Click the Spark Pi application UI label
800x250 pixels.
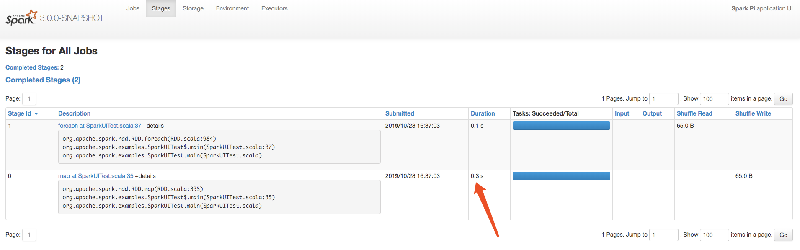click(762, 8)
